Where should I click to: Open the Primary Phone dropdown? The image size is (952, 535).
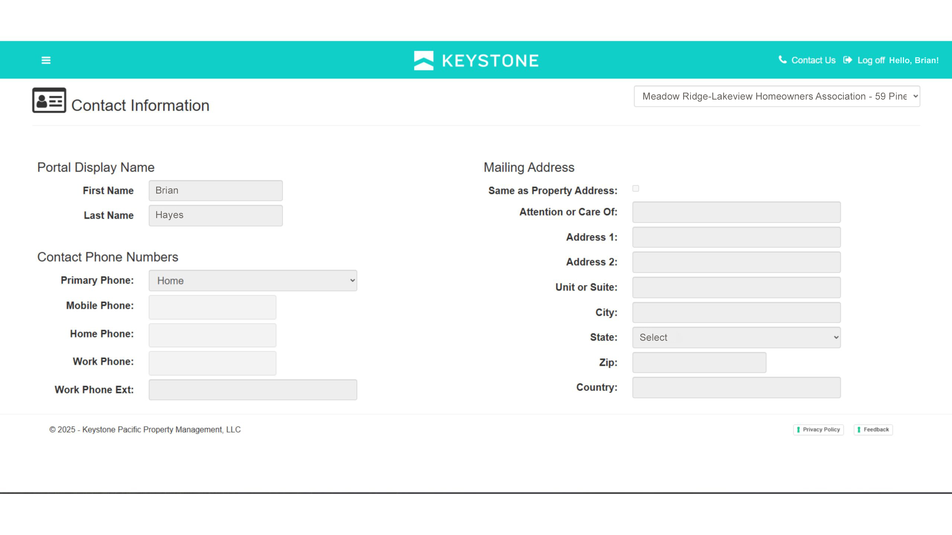tap(253, 281)
